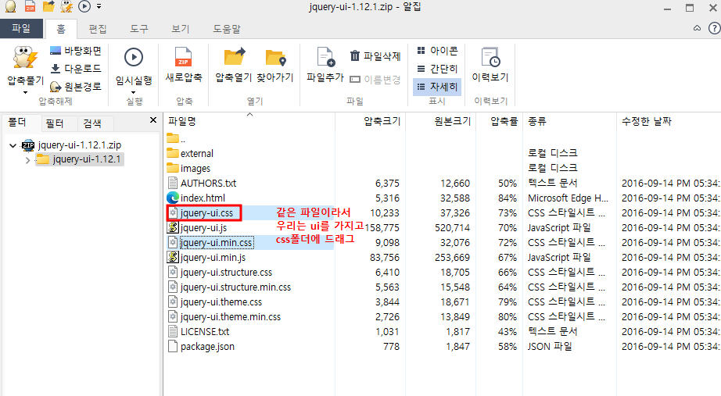Viewport: 721px width, 396px height.
Task: Collapse the ribbon with the chevron
Action: click(x=697, y=28)
